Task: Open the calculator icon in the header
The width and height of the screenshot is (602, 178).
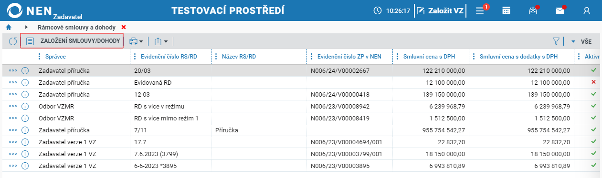Action: tap(506, 10)
